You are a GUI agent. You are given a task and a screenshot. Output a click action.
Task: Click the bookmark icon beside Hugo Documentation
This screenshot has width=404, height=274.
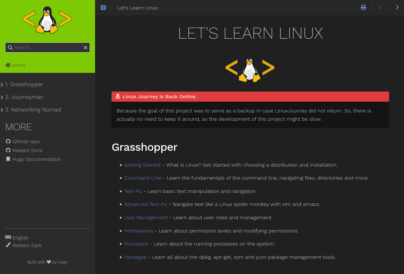8,159
